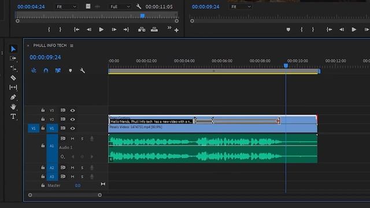
Task: Select the Razor tool
Action: coord(13,78)
